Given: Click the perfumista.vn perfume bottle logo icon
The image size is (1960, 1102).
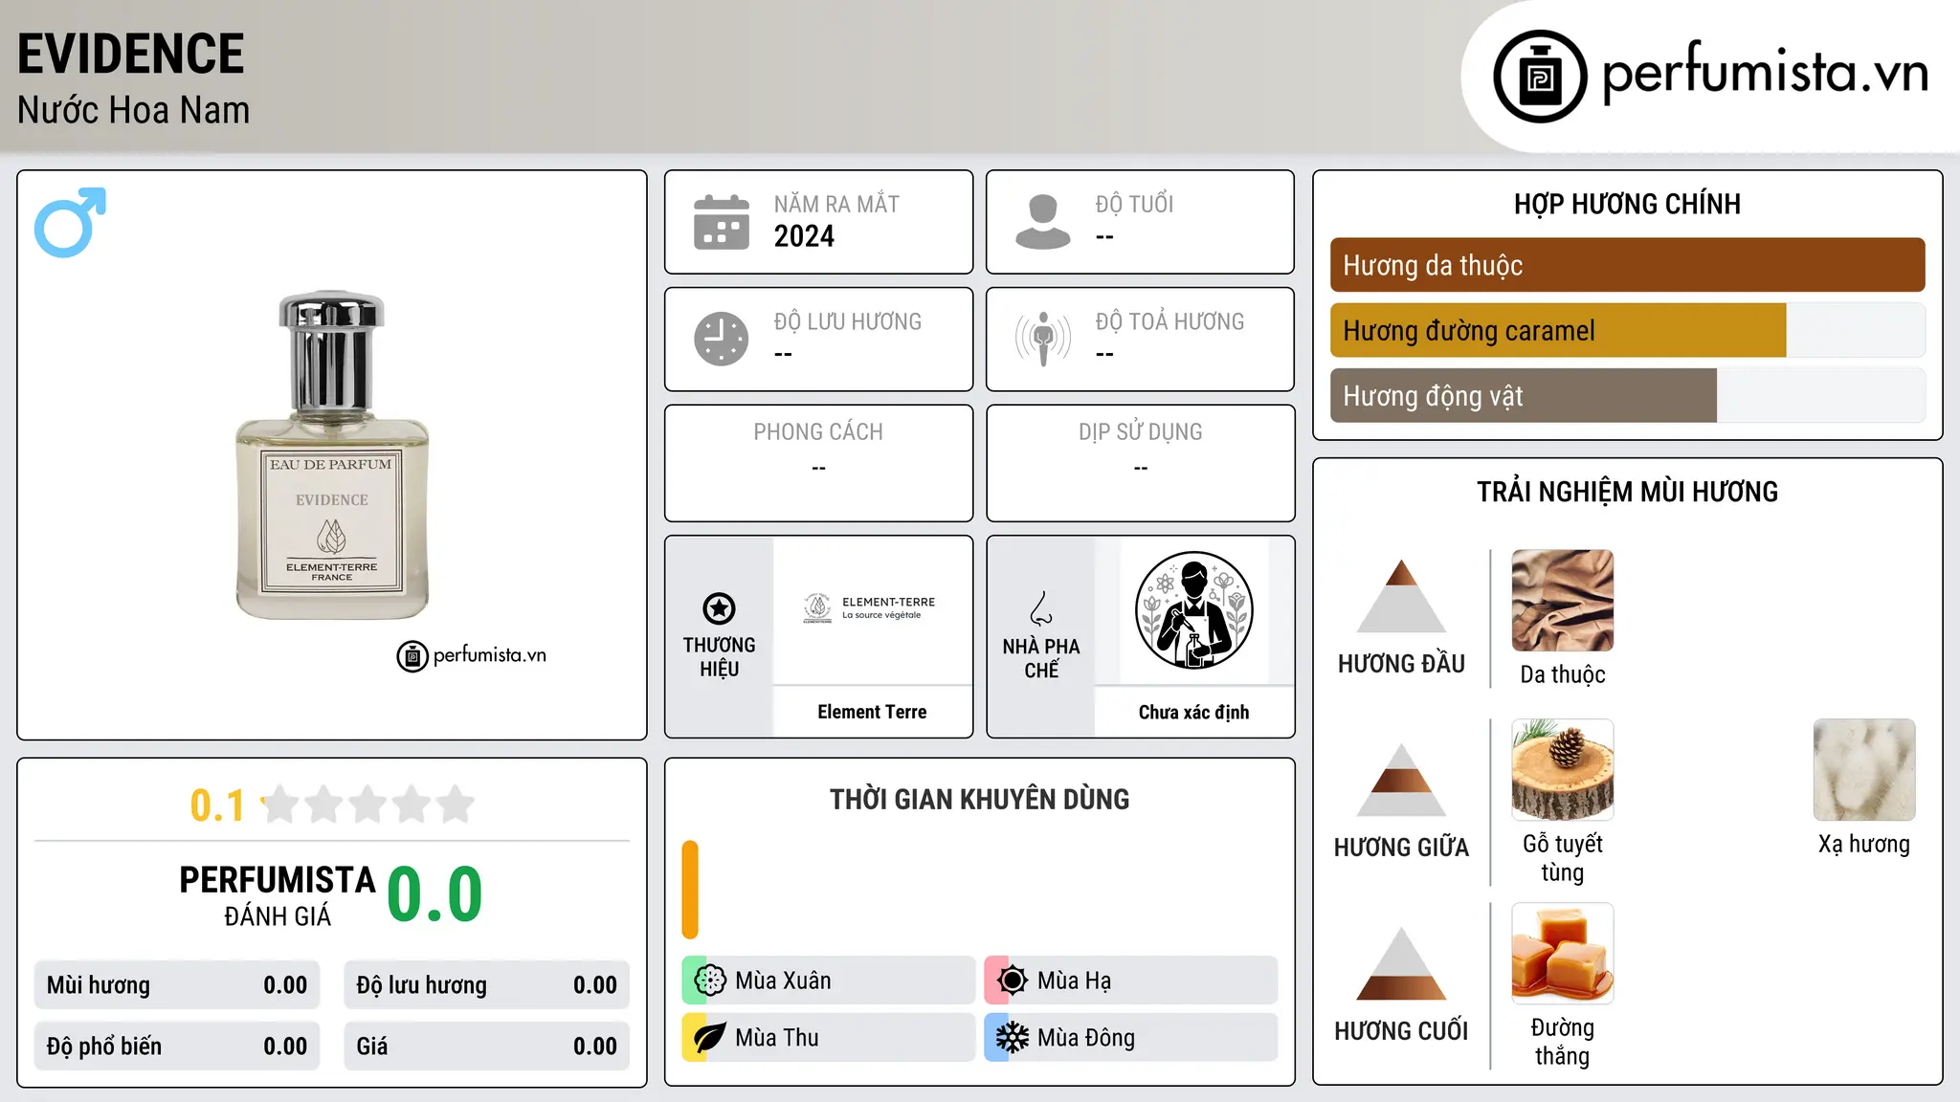Looking at the screenshot, I should tap(1540, 77).
